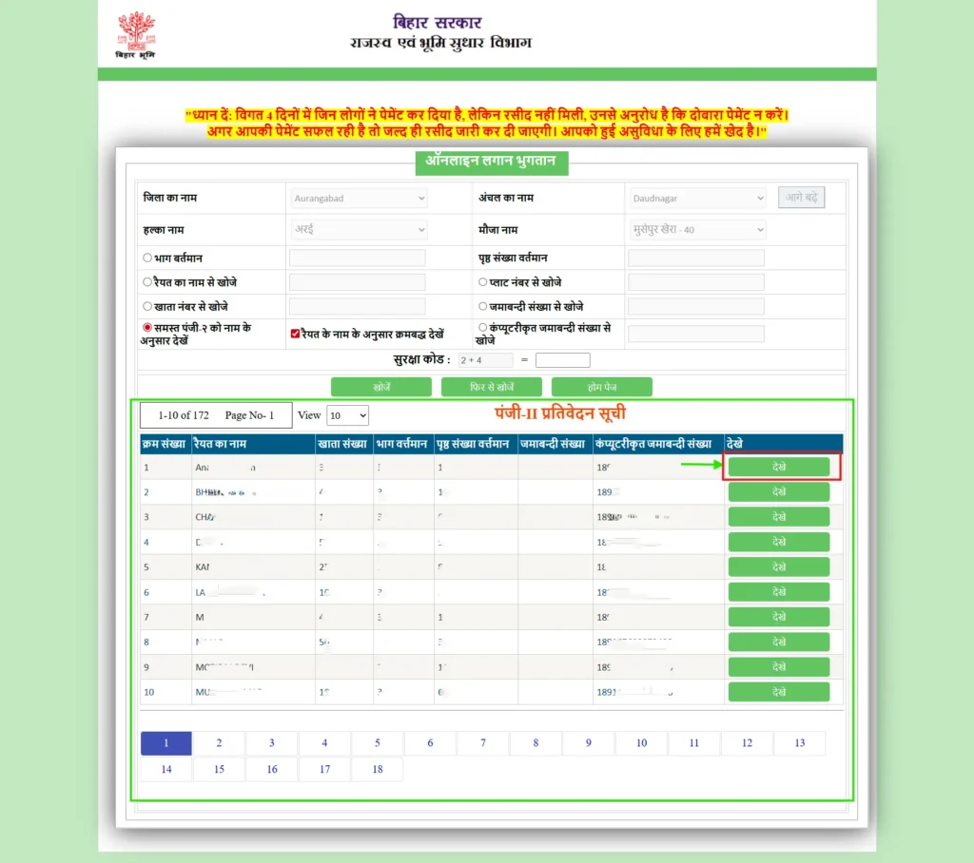Go to pagination page 15
The image size is (974, 863).
(x=220, y=769)
